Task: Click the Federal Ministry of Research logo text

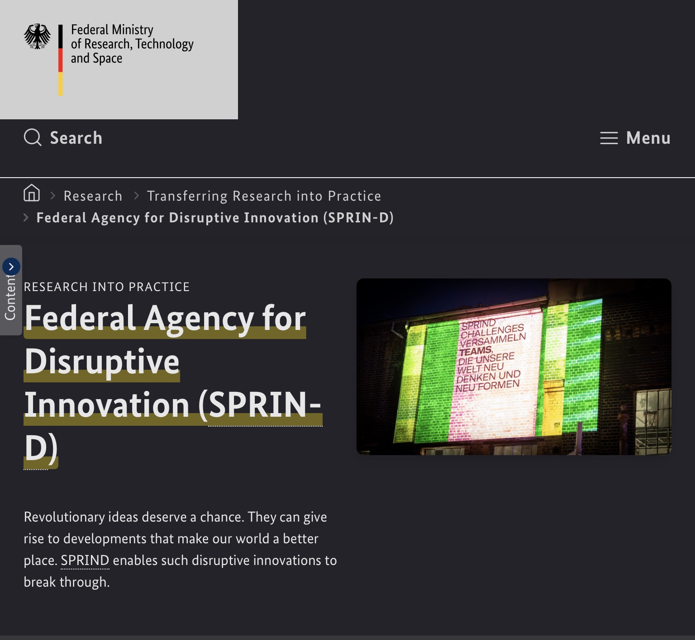Action: click(132, 44)
